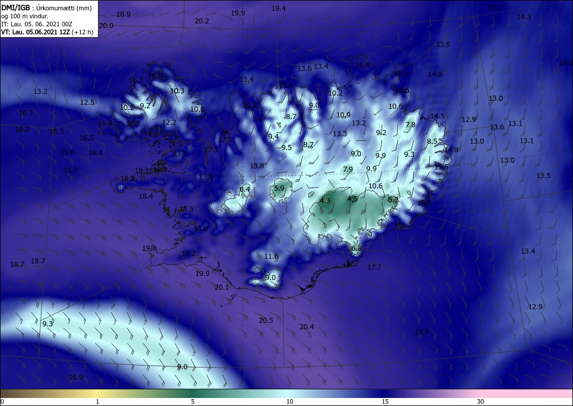Click the 18.5 map value
Viewport: 573px width, 406px height.
tap(186, 209)
